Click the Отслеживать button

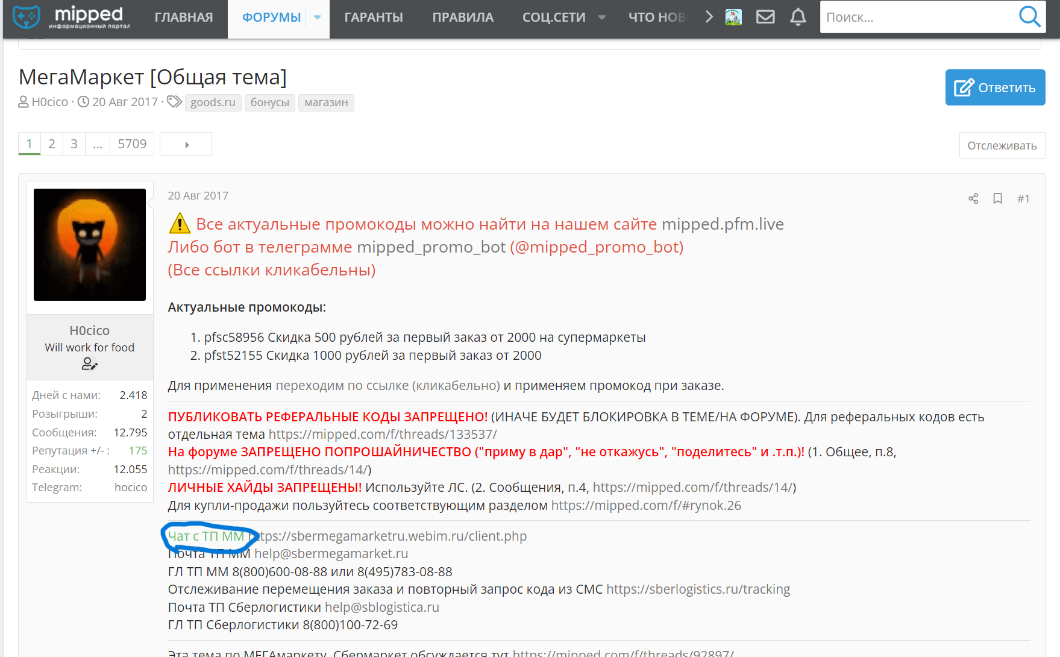[1002, 145]
